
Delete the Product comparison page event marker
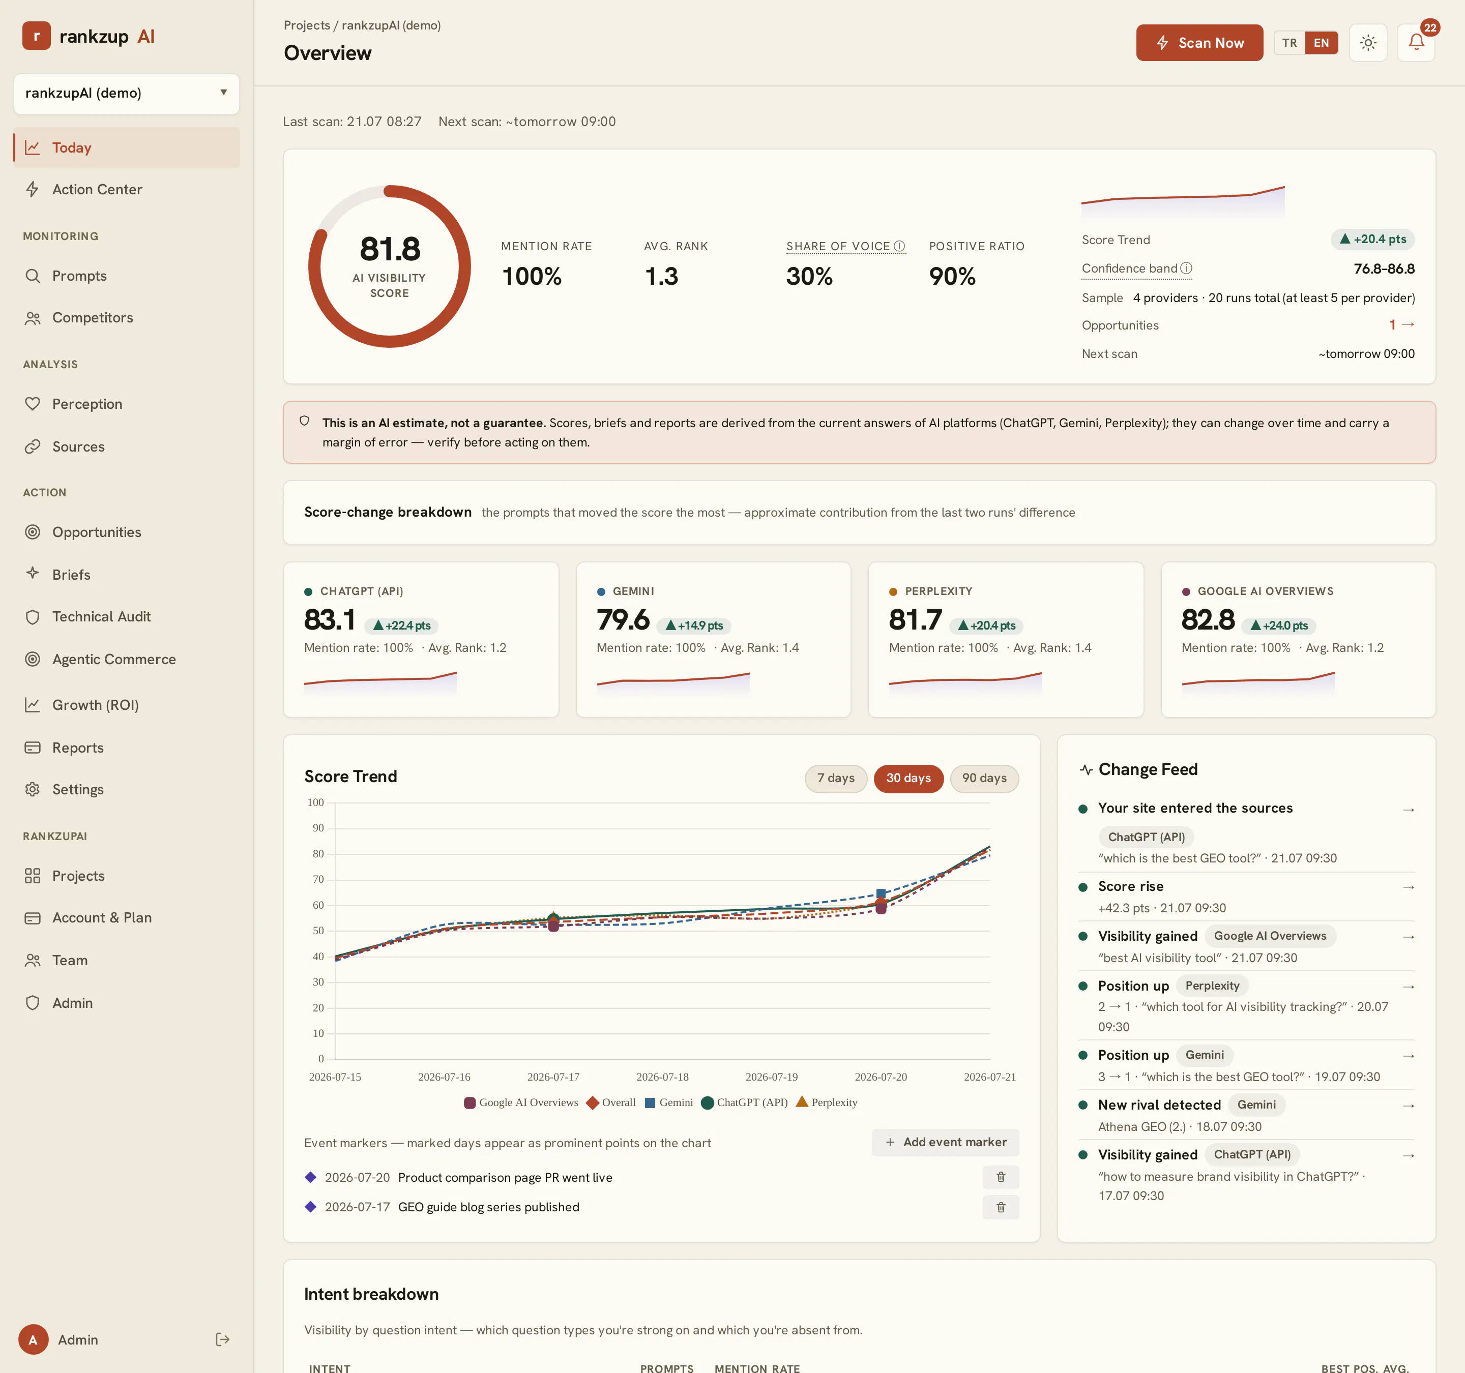point(1000,1177)
